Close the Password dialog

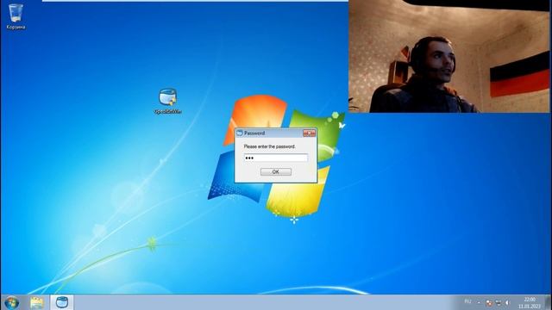pos(309,133)
